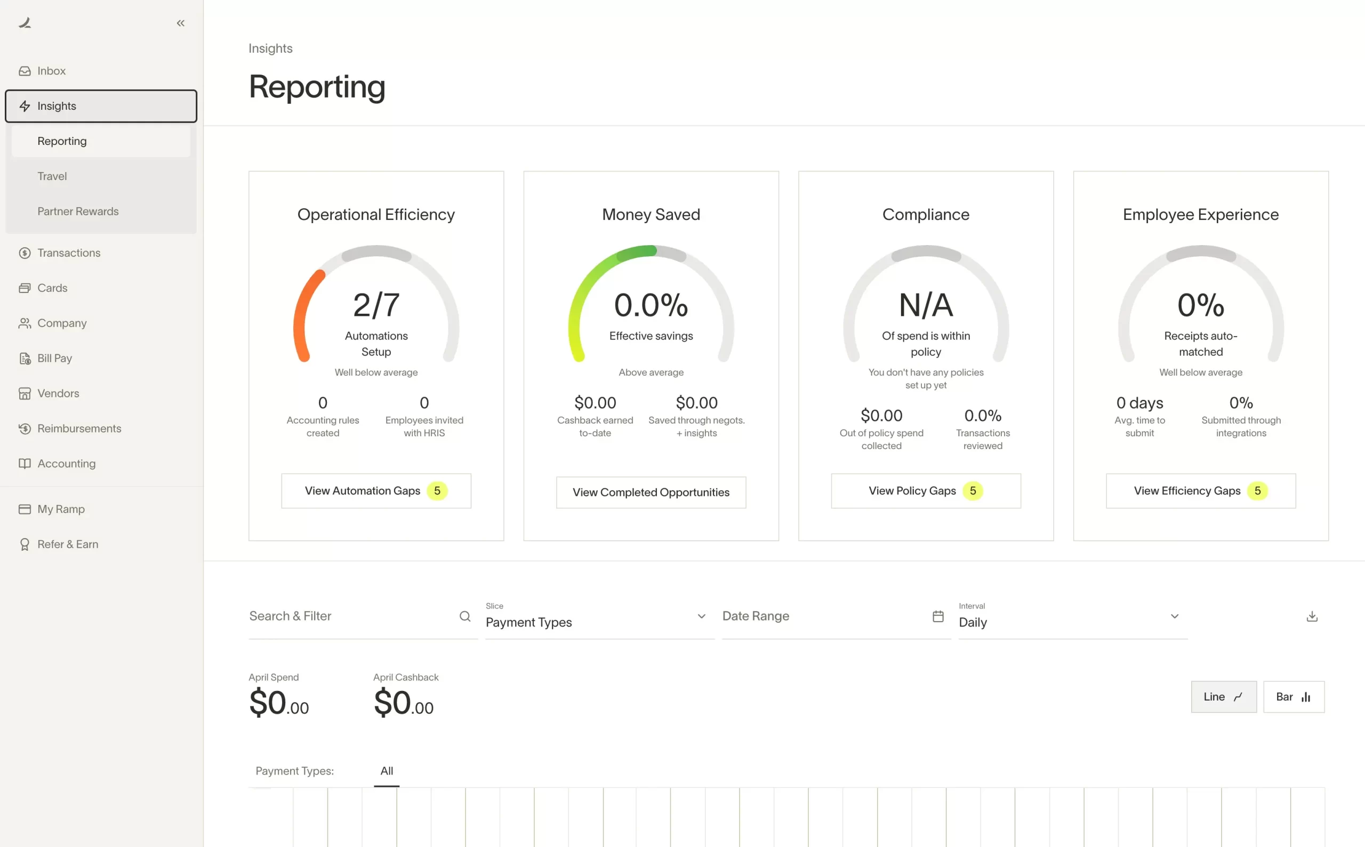Open Bill Pay in the sidebar
This screenshot has width=1365, height=847.
click(x=54, y=359)
